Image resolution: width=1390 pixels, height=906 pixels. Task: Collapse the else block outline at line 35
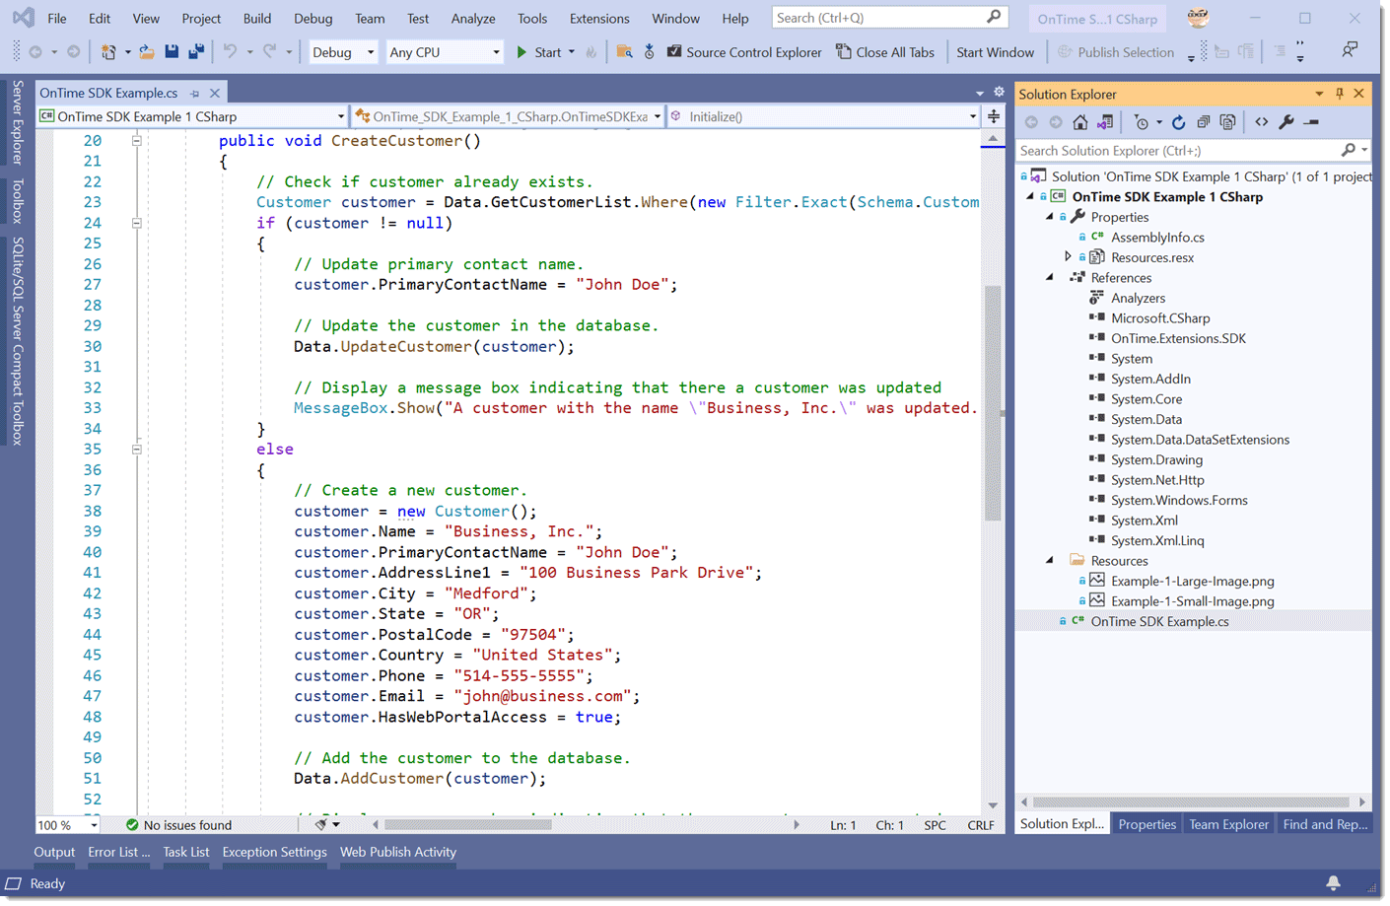pyautogui.click(x=137, y=450)
